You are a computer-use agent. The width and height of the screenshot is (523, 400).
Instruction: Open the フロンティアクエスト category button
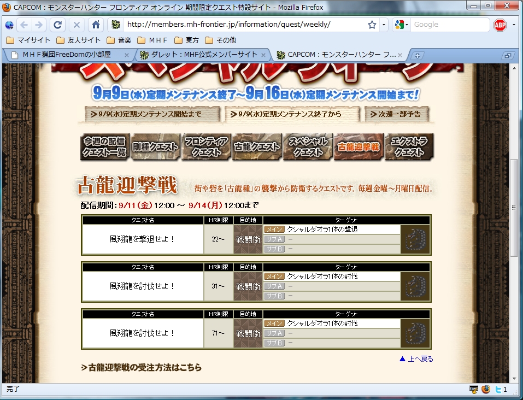[x=206, y=147]
